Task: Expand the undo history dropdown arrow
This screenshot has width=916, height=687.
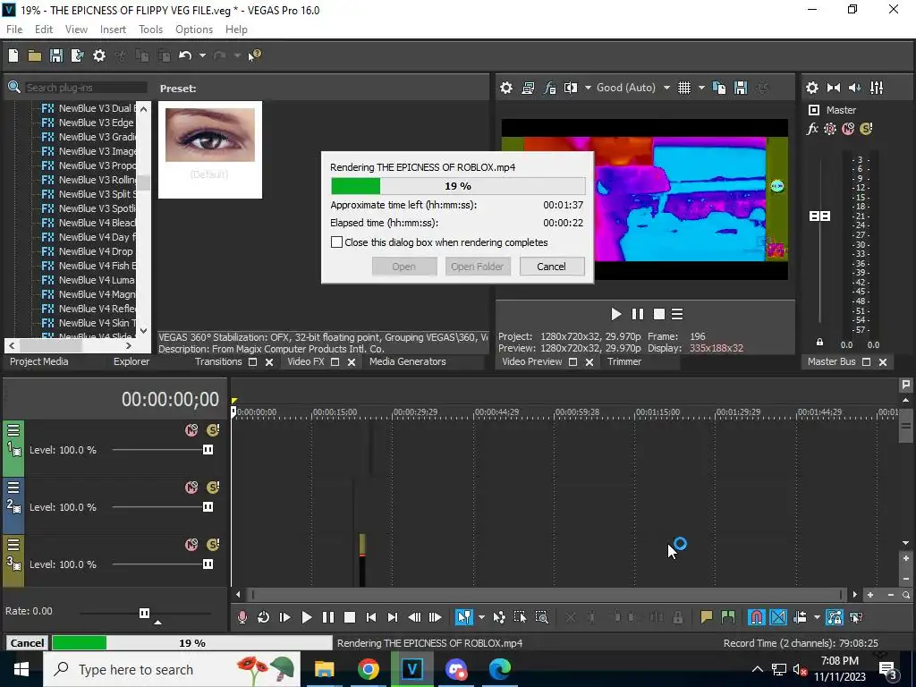Action: [202, 55]
